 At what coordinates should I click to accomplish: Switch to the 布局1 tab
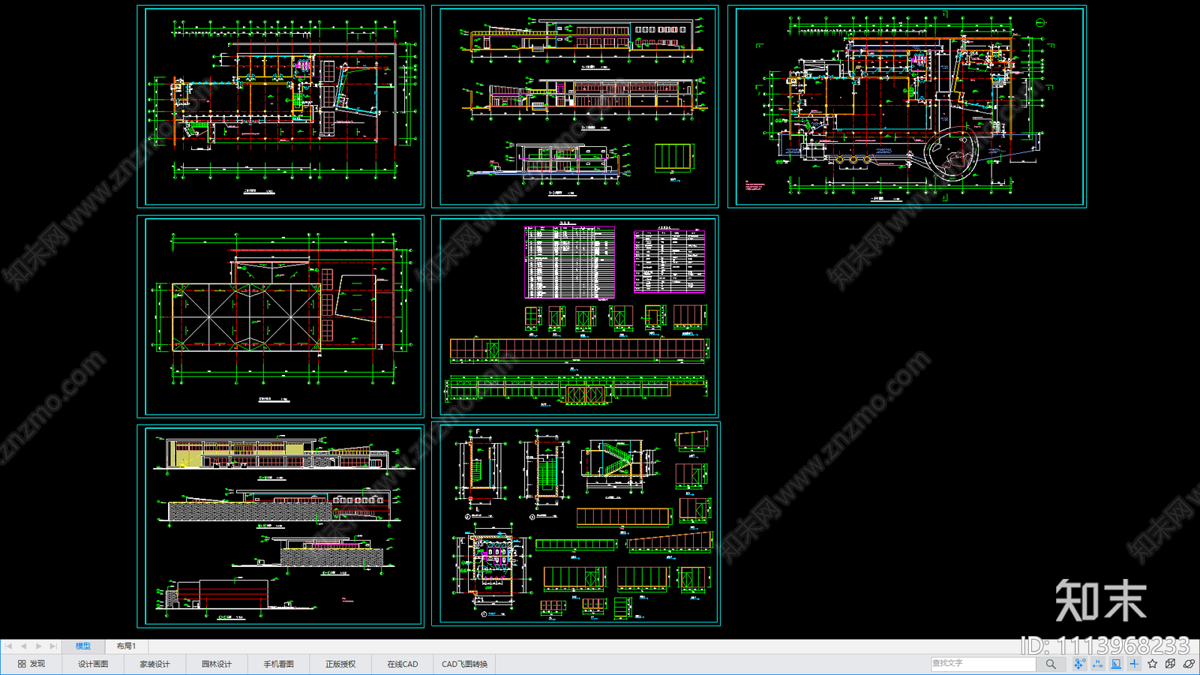126,646
